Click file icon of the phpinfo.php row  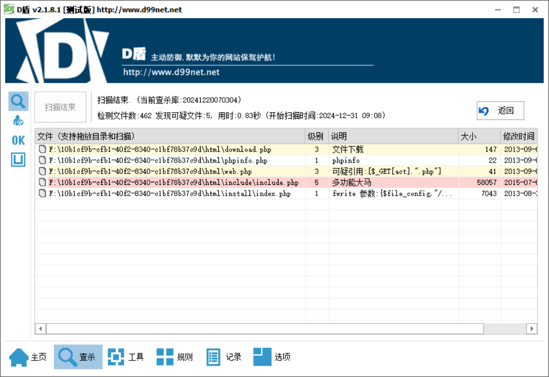[x=42, y=160]
